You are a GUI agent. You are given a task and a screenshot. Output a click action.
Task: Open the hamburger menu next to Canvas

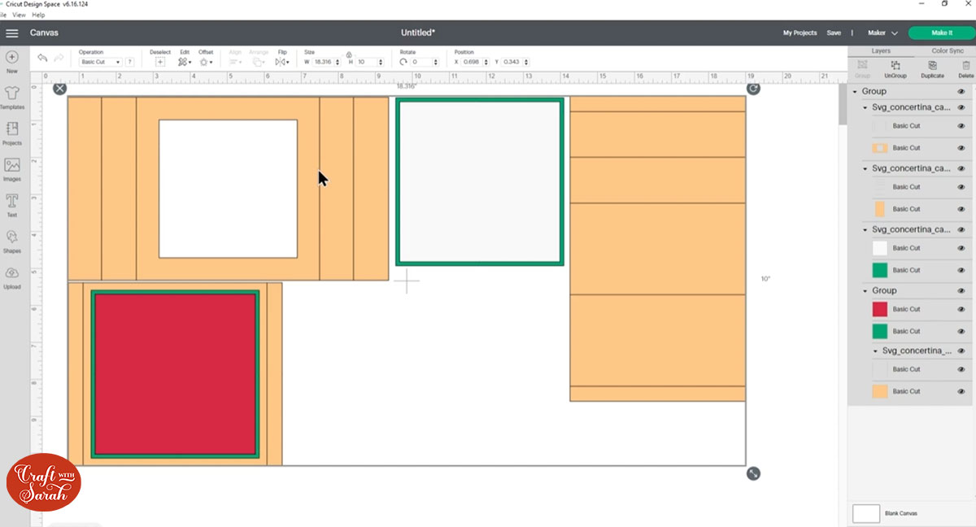[x=12, y=33]
